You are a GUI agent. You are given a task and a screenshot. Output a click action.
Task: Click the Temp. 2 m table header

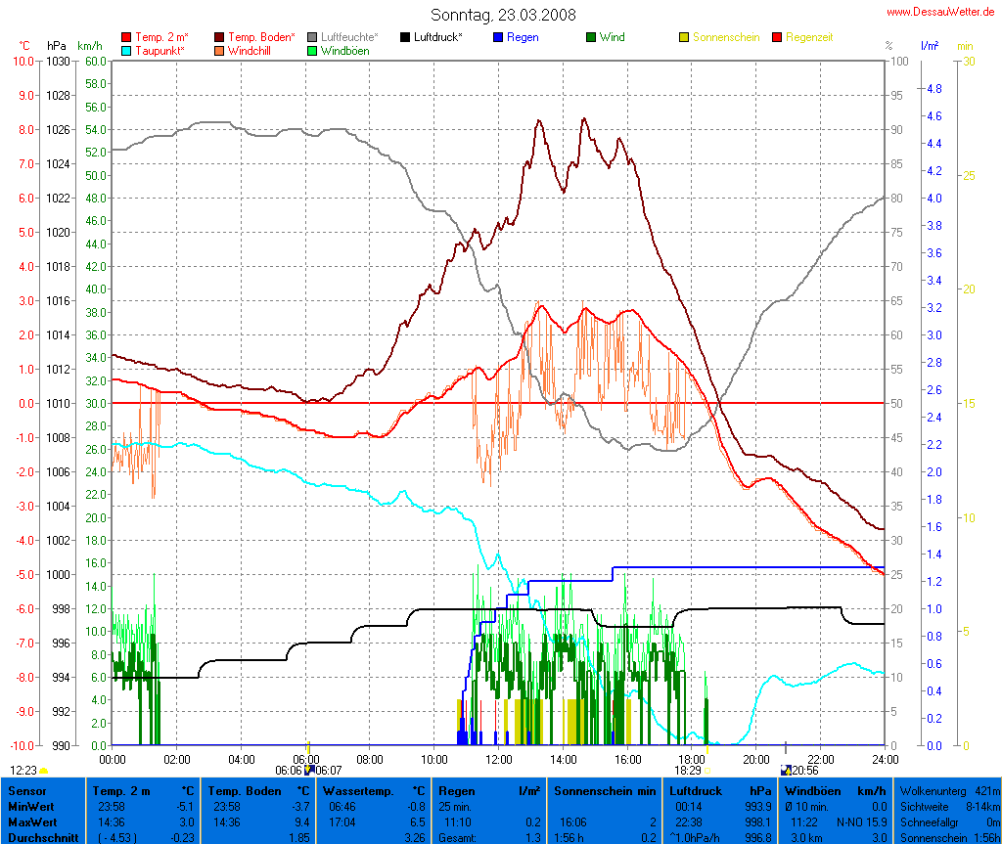[x=121, y=789]
